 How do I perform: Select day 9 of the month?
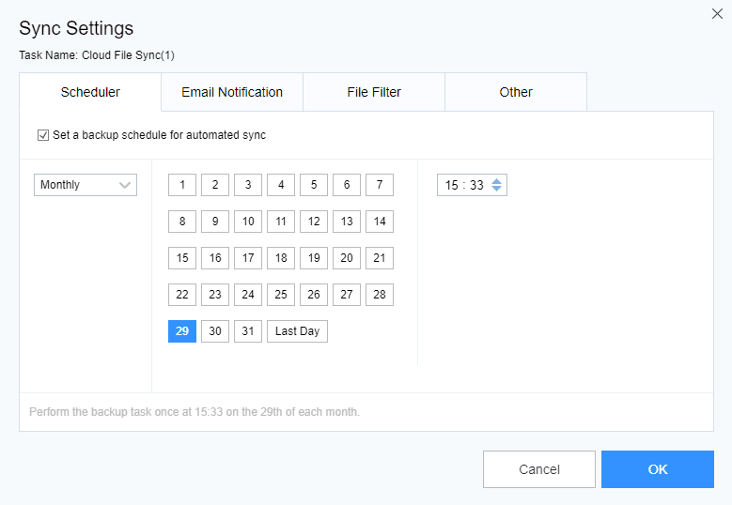click(x=215, y=222)
